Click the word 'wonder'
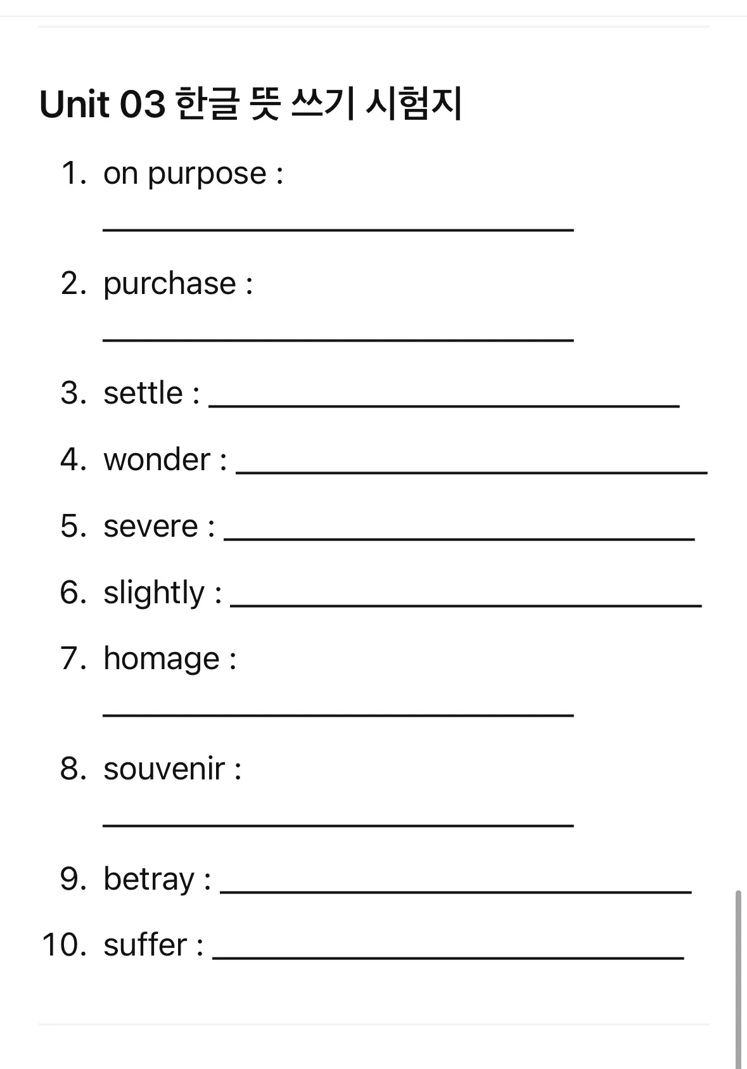This screenshot has width=747, height=1069. pyautogui.click(x=156, y=459)
